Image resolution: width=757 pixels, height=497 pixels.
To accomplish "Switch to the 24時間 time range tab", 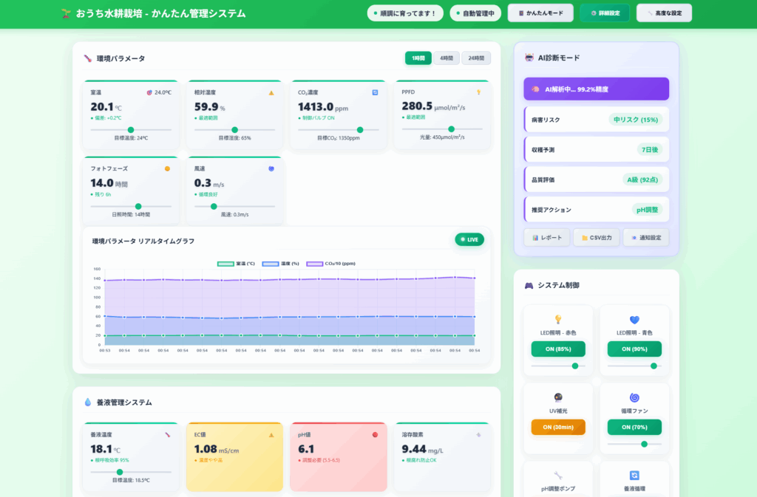I will (x=476, y=58).
